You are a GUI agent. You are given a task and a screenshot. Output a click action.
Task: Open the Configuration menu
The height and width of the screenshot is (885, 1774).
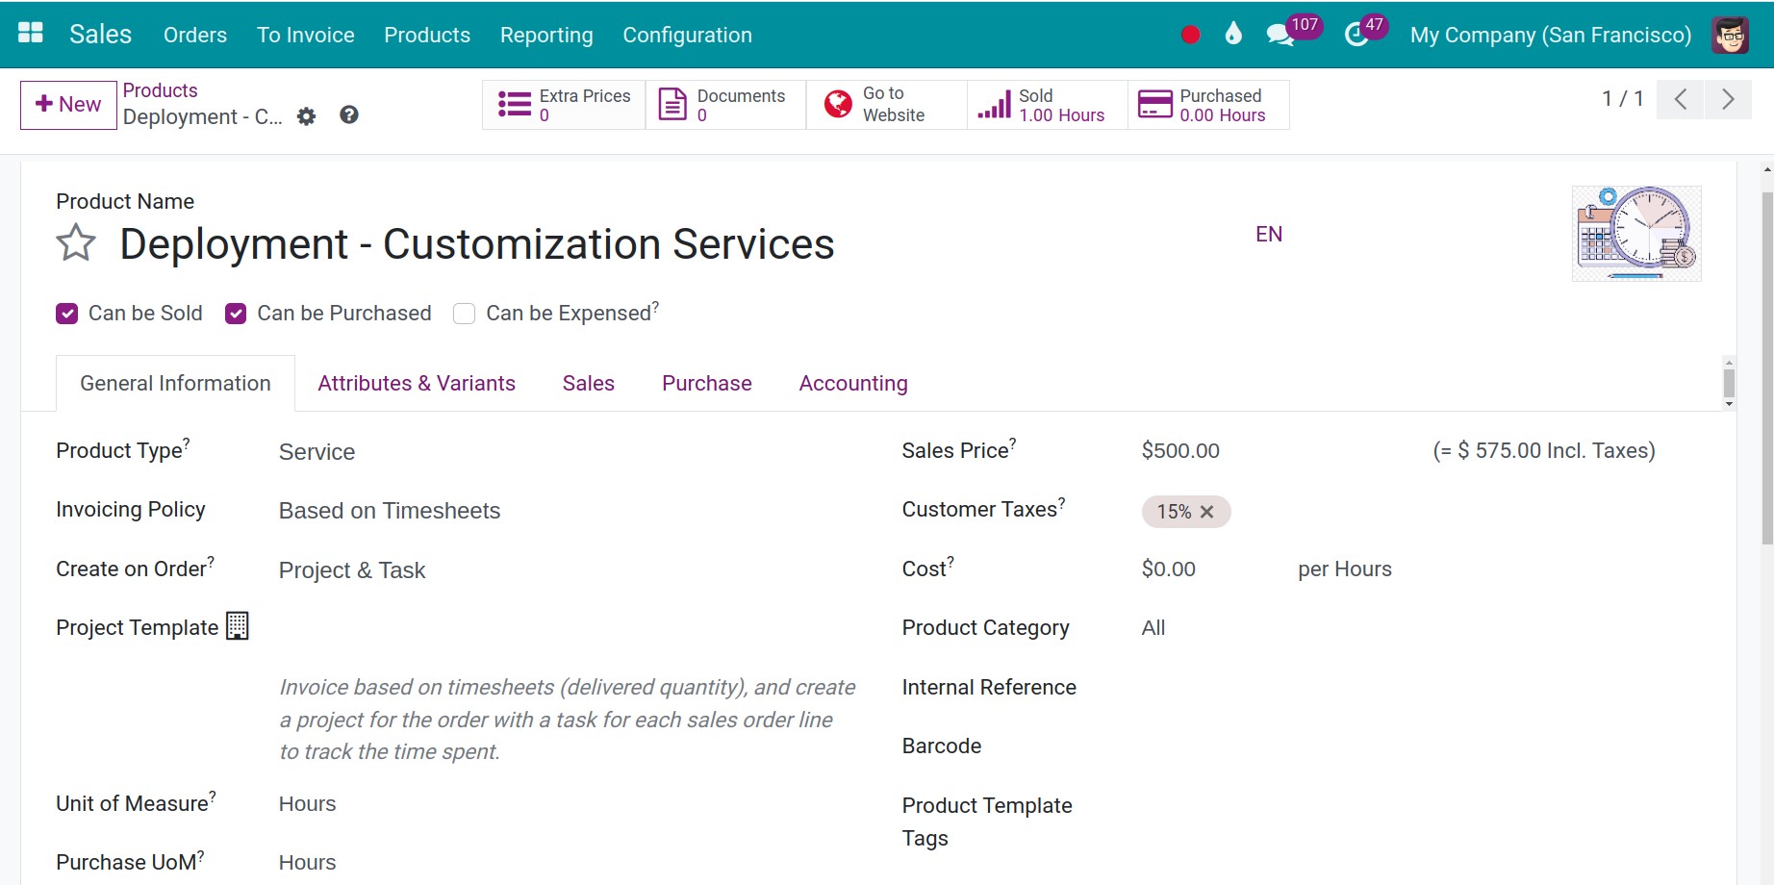point(687,35)
